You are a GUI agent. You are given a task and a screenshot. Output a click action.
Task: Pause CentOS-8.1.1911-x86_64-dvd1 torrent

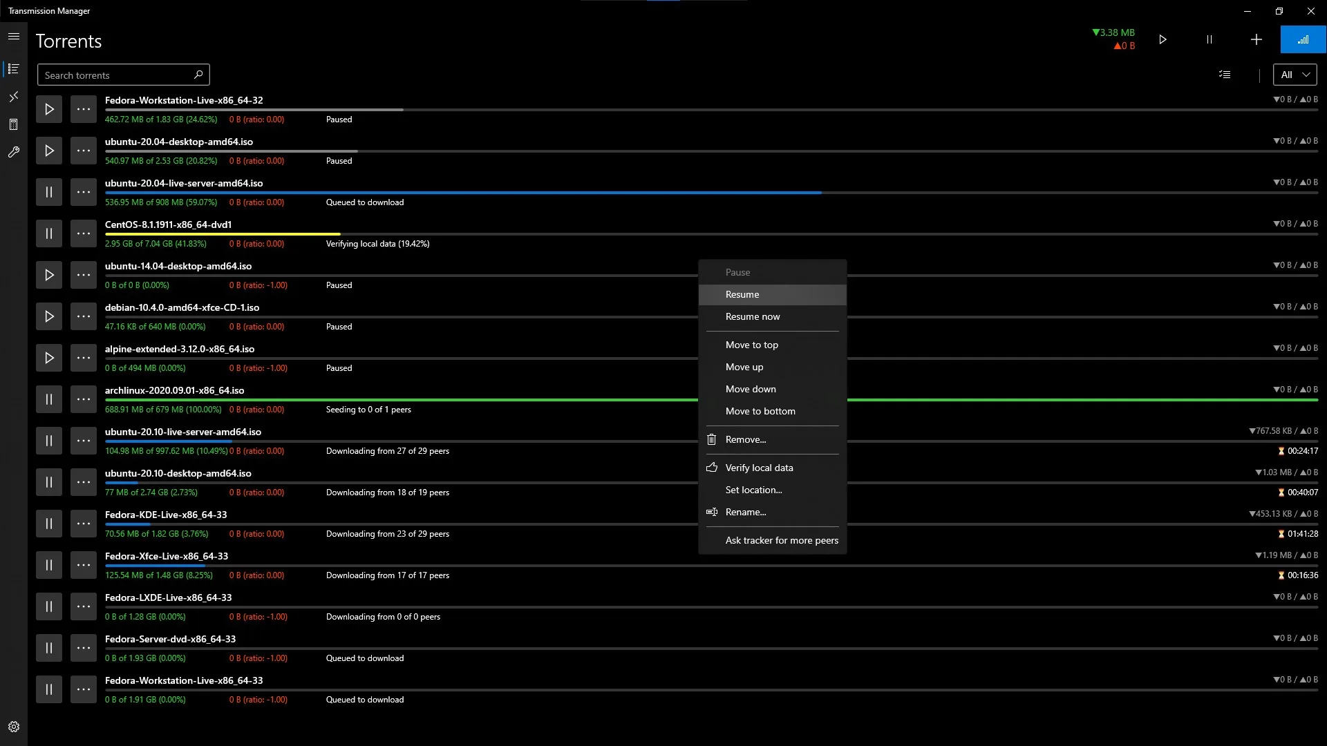coord(49,233)
